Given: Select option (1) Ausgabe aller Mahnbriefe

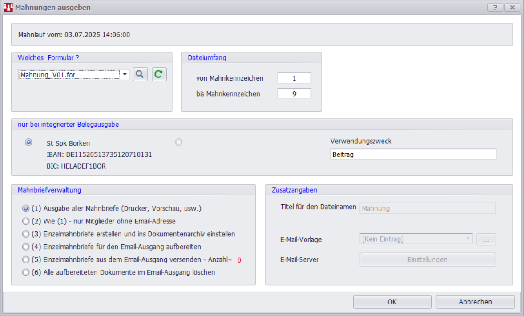Looking at the screenshot, I should pyautogui.click(x=26, y=208).
